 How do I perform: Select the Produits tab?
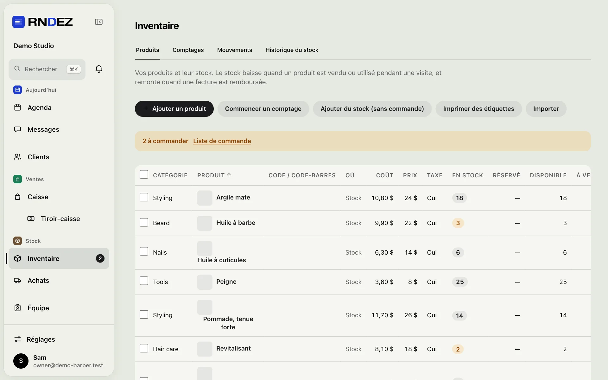148,50
